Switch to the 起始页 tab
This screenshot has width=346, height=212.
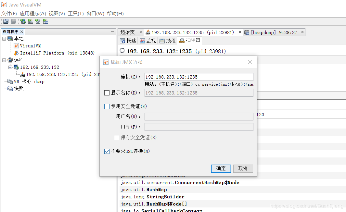pyautogui.click(x=128, y=32)
